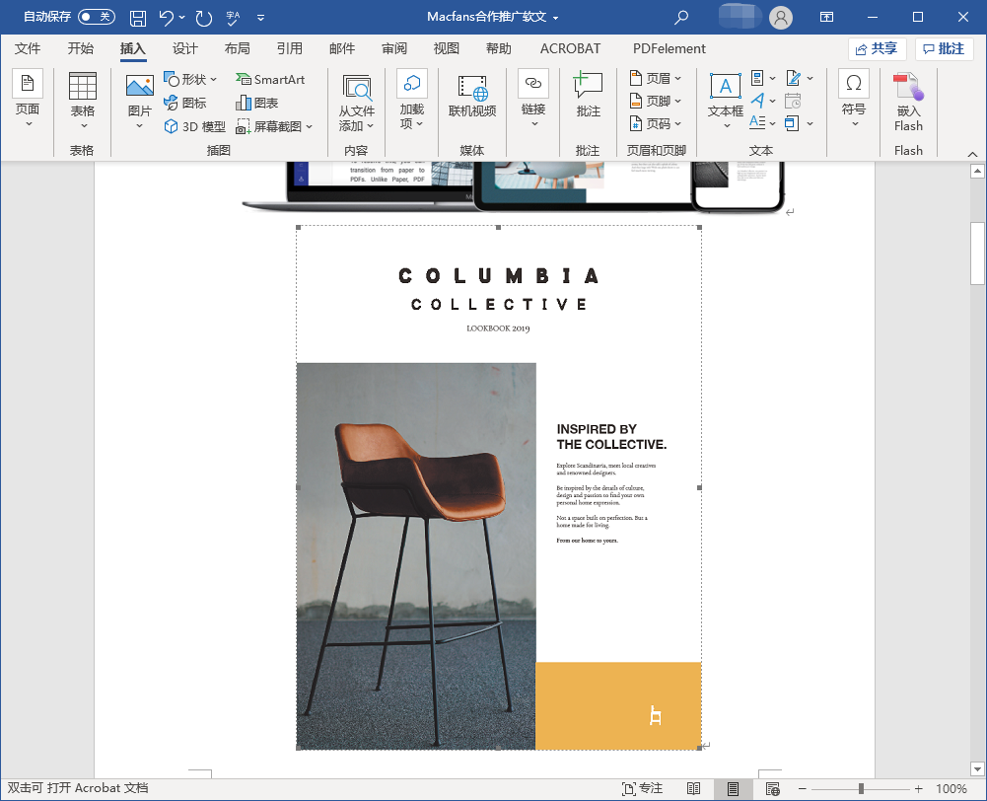Click the 图表 chart icon
Image resolution: width=987 pixels, height=801 pixels.
256,103
